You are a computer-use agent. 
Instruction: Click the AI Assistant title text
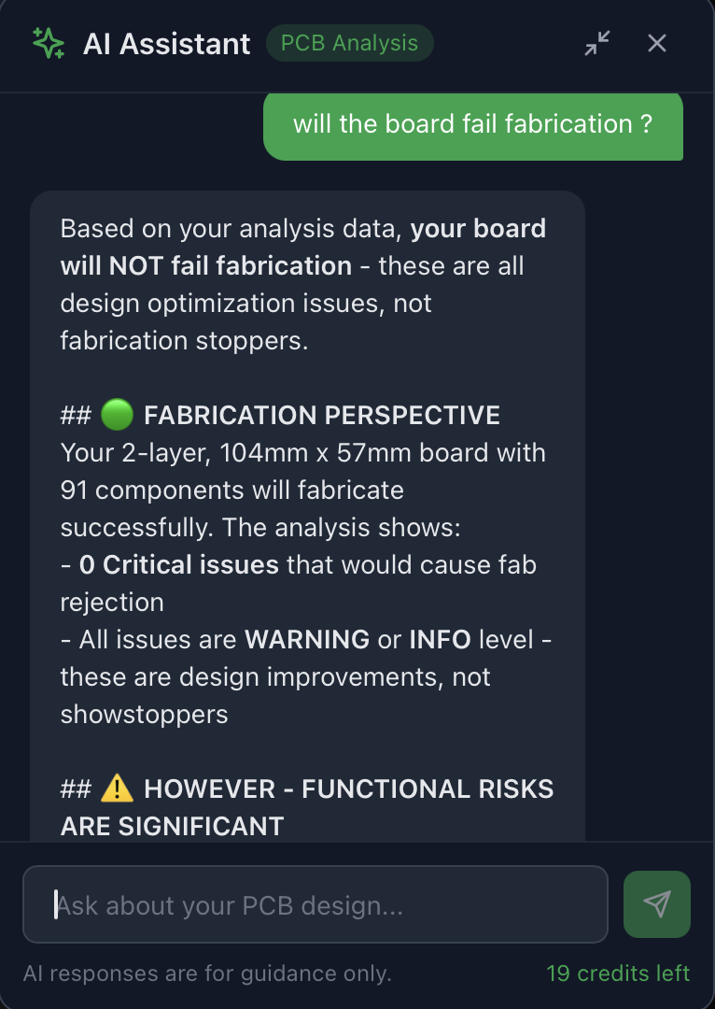coord(168,43)
